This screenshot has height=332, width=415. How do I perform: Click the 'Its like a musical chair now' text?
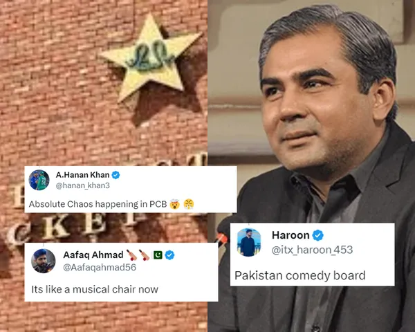click(x=95, y=289)
